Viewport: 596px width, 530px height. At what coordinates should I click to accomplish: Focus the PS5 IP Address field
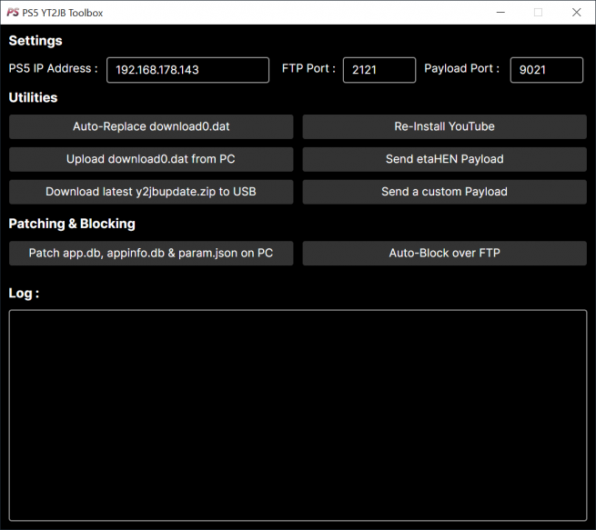pyautogui.click(x=187, y=70)
